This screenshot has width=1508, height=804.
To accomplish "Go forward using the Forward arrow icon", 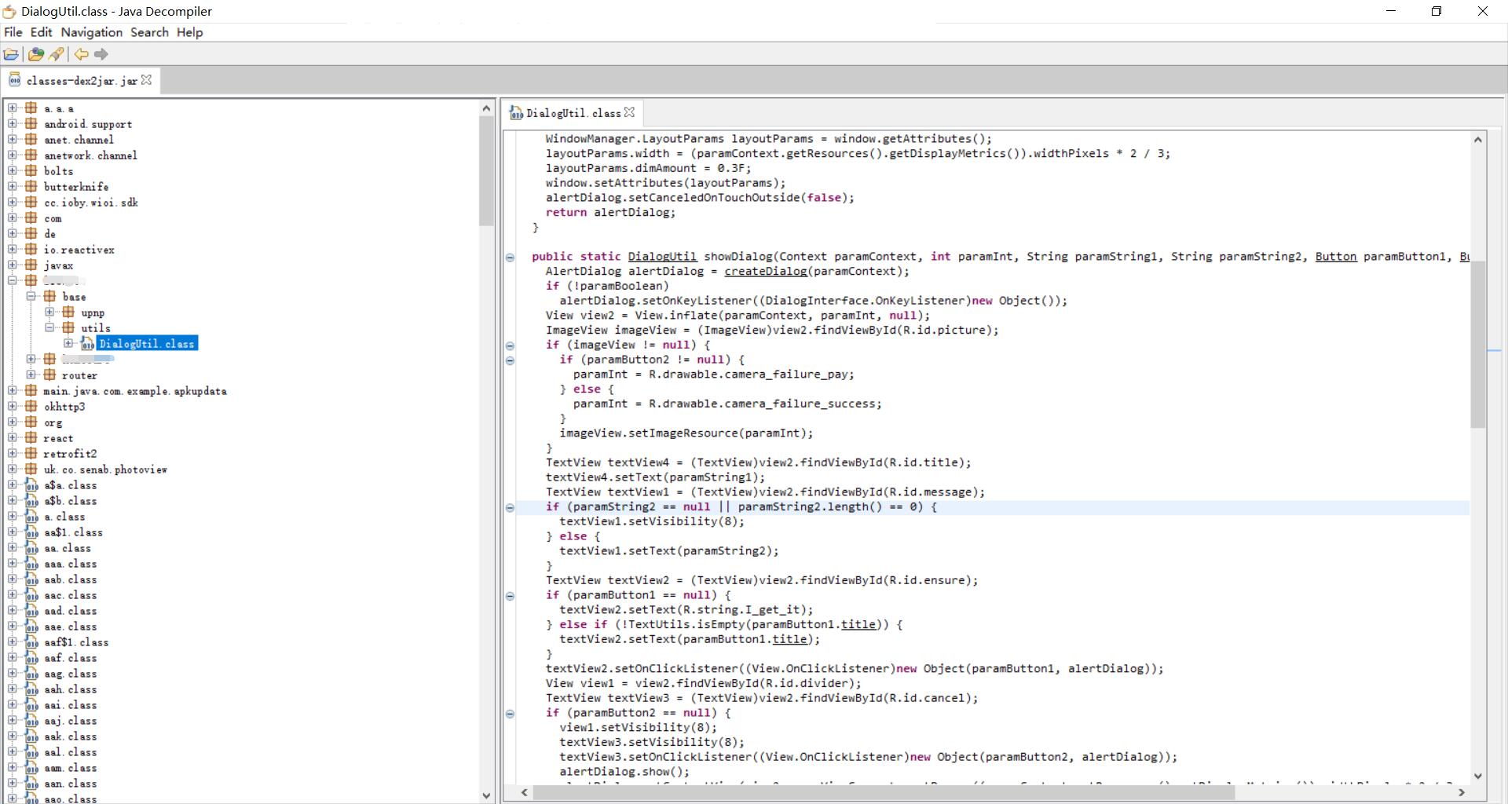I will point(101,54).
